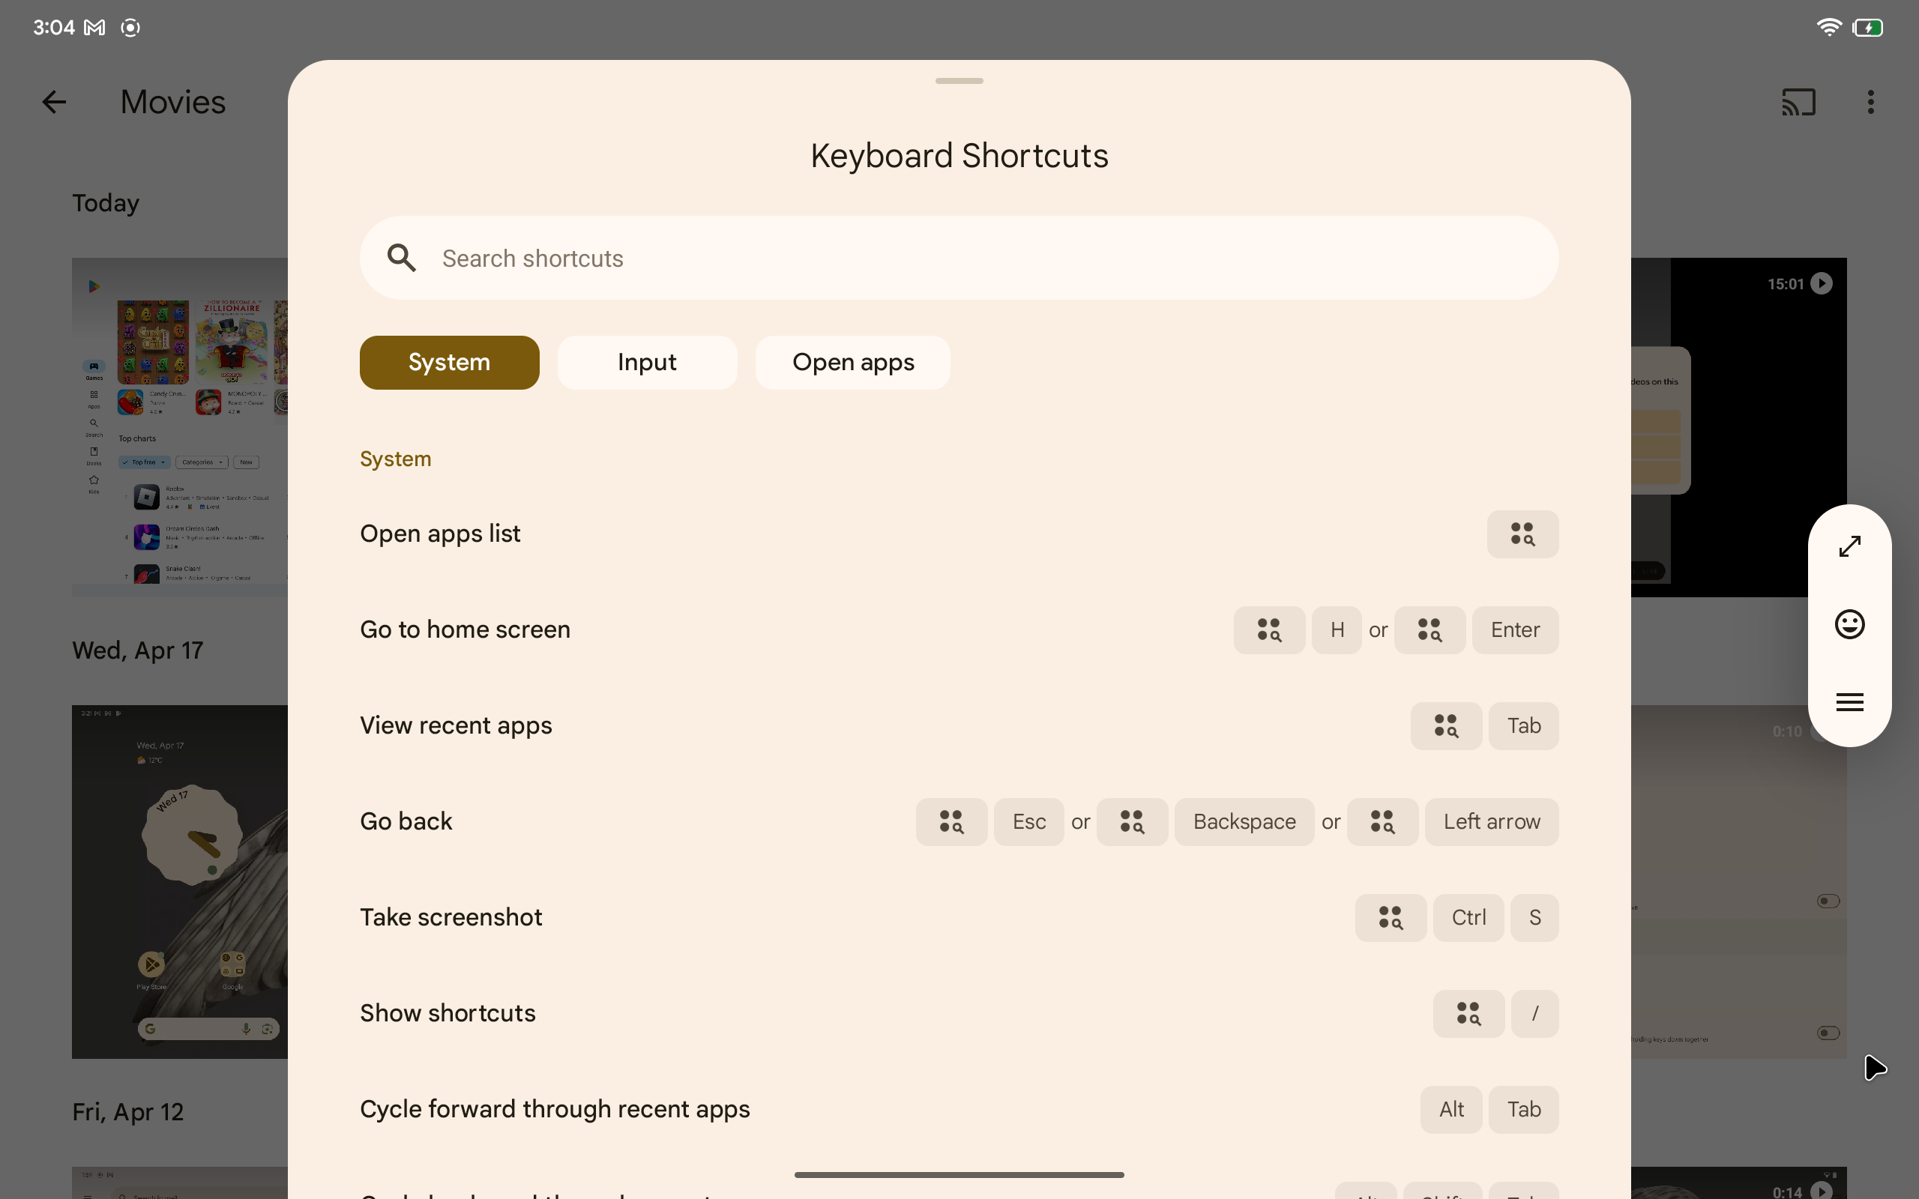
Task: Click the System category label
Action: [395, 457]
